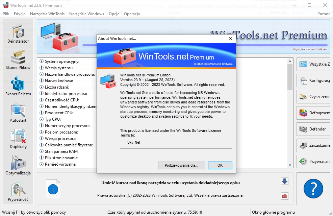Select the Wersja procesora row

click(x=58, y=138)
